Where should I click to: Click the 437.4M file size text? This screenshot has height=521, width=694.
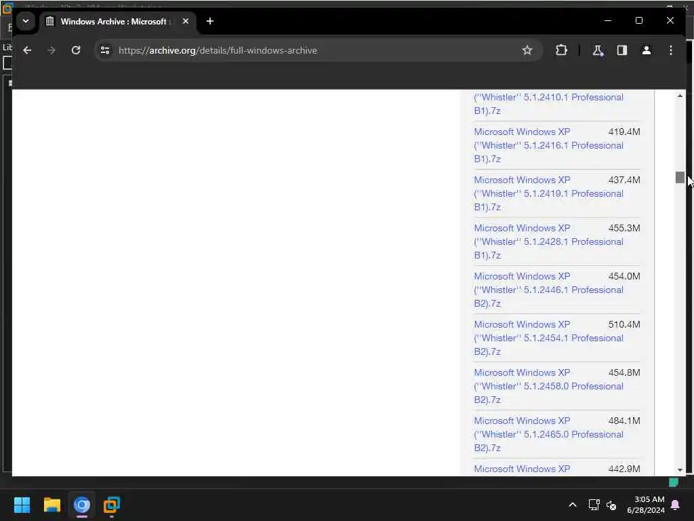coord(624,180)
